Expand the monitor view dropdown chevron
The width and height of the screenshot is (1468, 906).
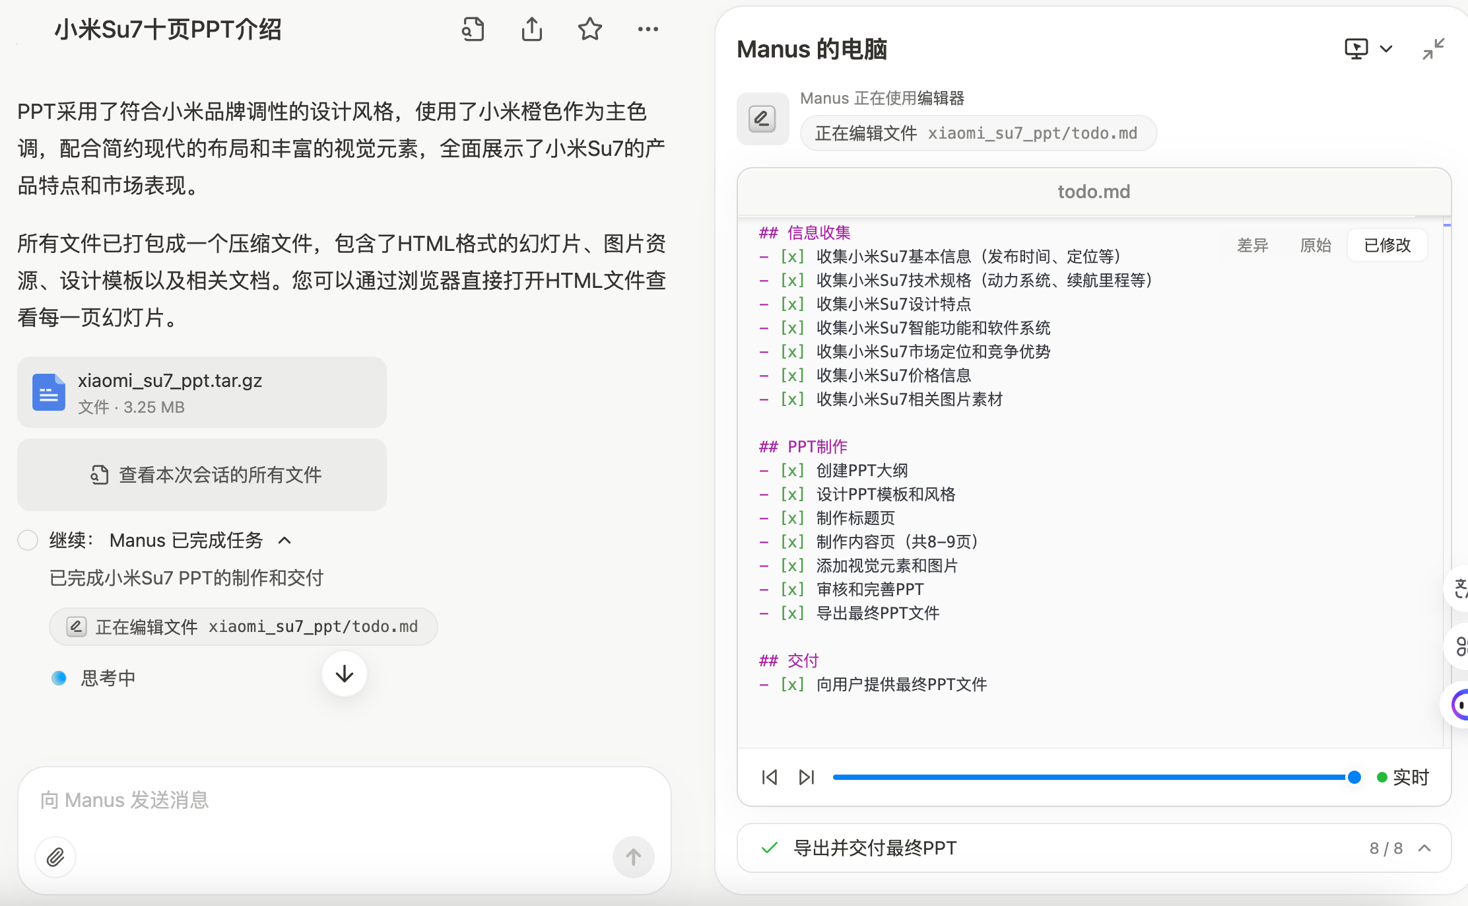1386,48
